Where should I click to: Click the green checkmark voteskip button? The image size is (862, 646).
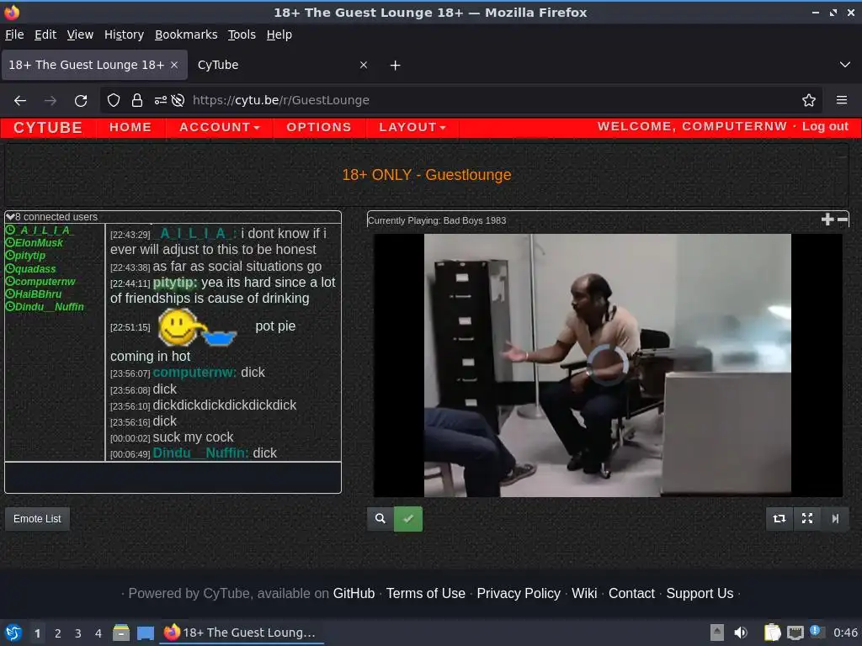pyautogui.click(x=408, y=518)
